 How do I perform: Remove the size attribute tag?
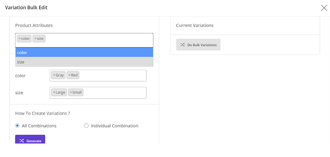click(35, 39)
